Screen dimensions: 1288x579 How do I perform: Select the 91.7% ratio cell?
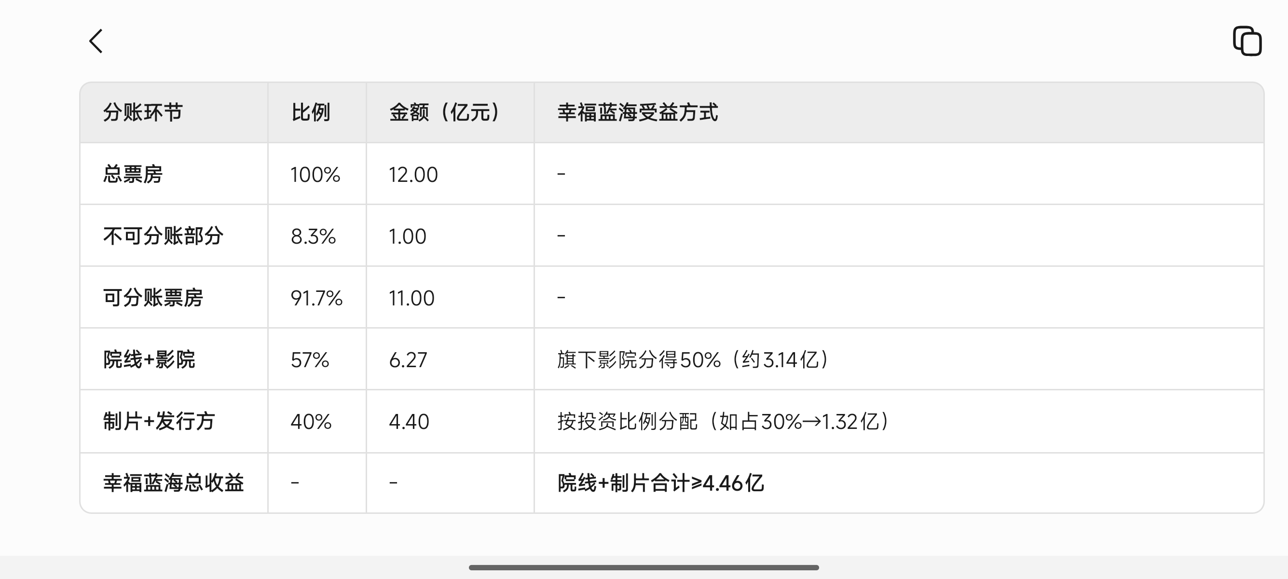click(x=316, y=298)
